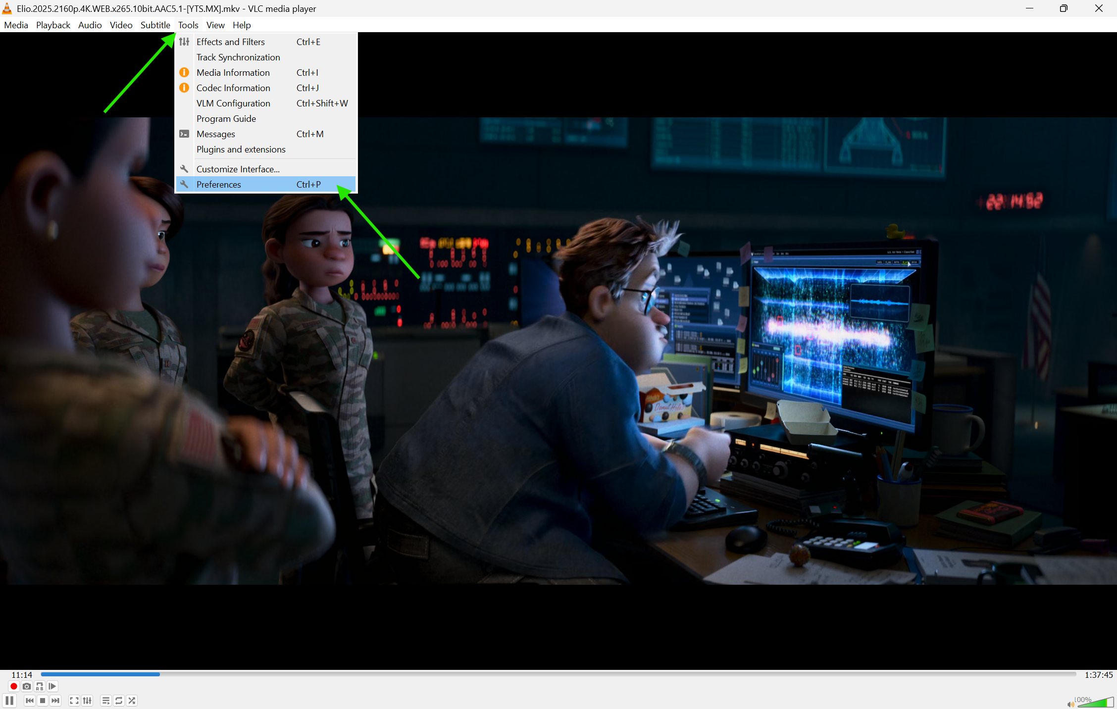The width and height of the screenshot is (1117, 709).
Task: Click the frame-by-frame button
Action: (52, 686)
